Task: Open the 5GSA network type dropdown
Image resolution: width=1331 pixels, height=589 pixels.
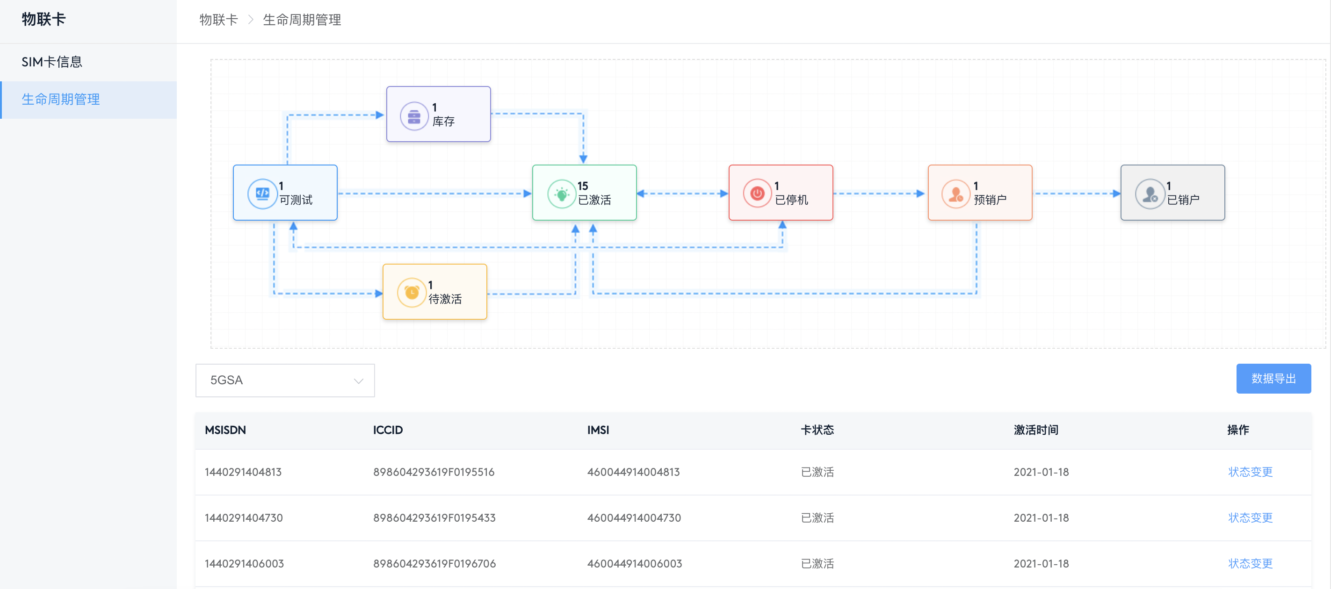Action: click(285, 380)
